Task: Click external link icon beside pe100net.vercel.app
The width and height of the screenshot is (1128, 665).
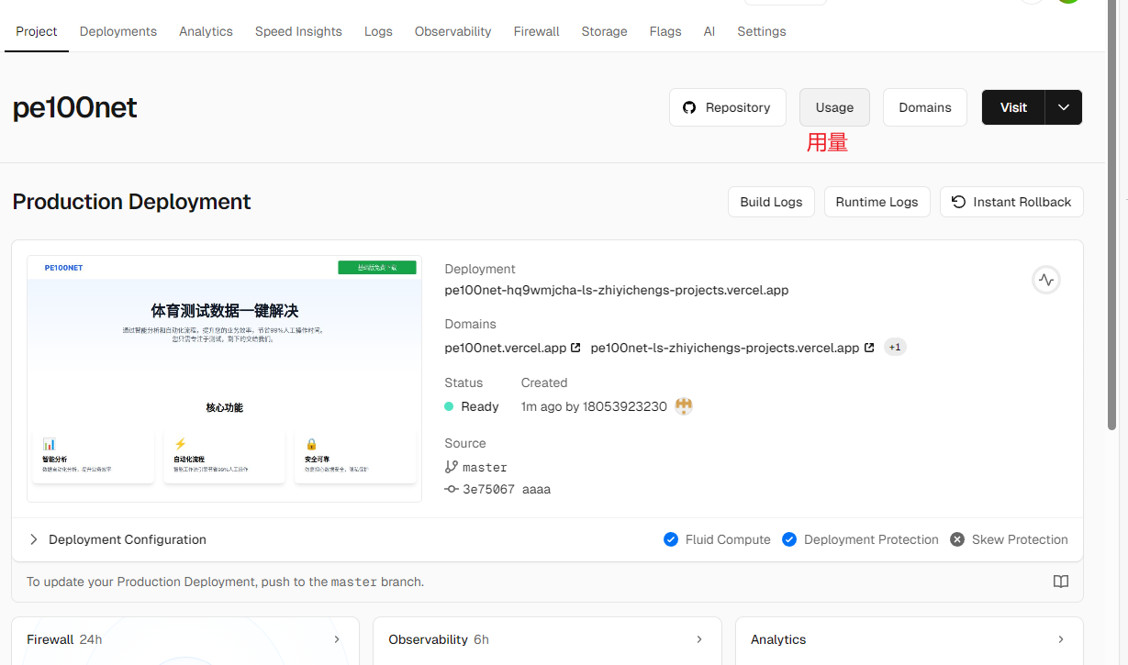Action: click(x=575, y=348)
